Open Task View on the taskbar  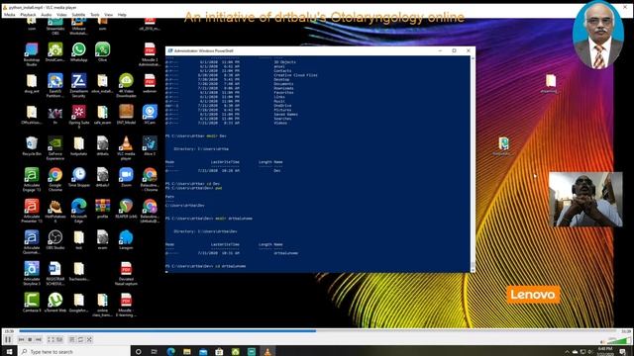155,352
